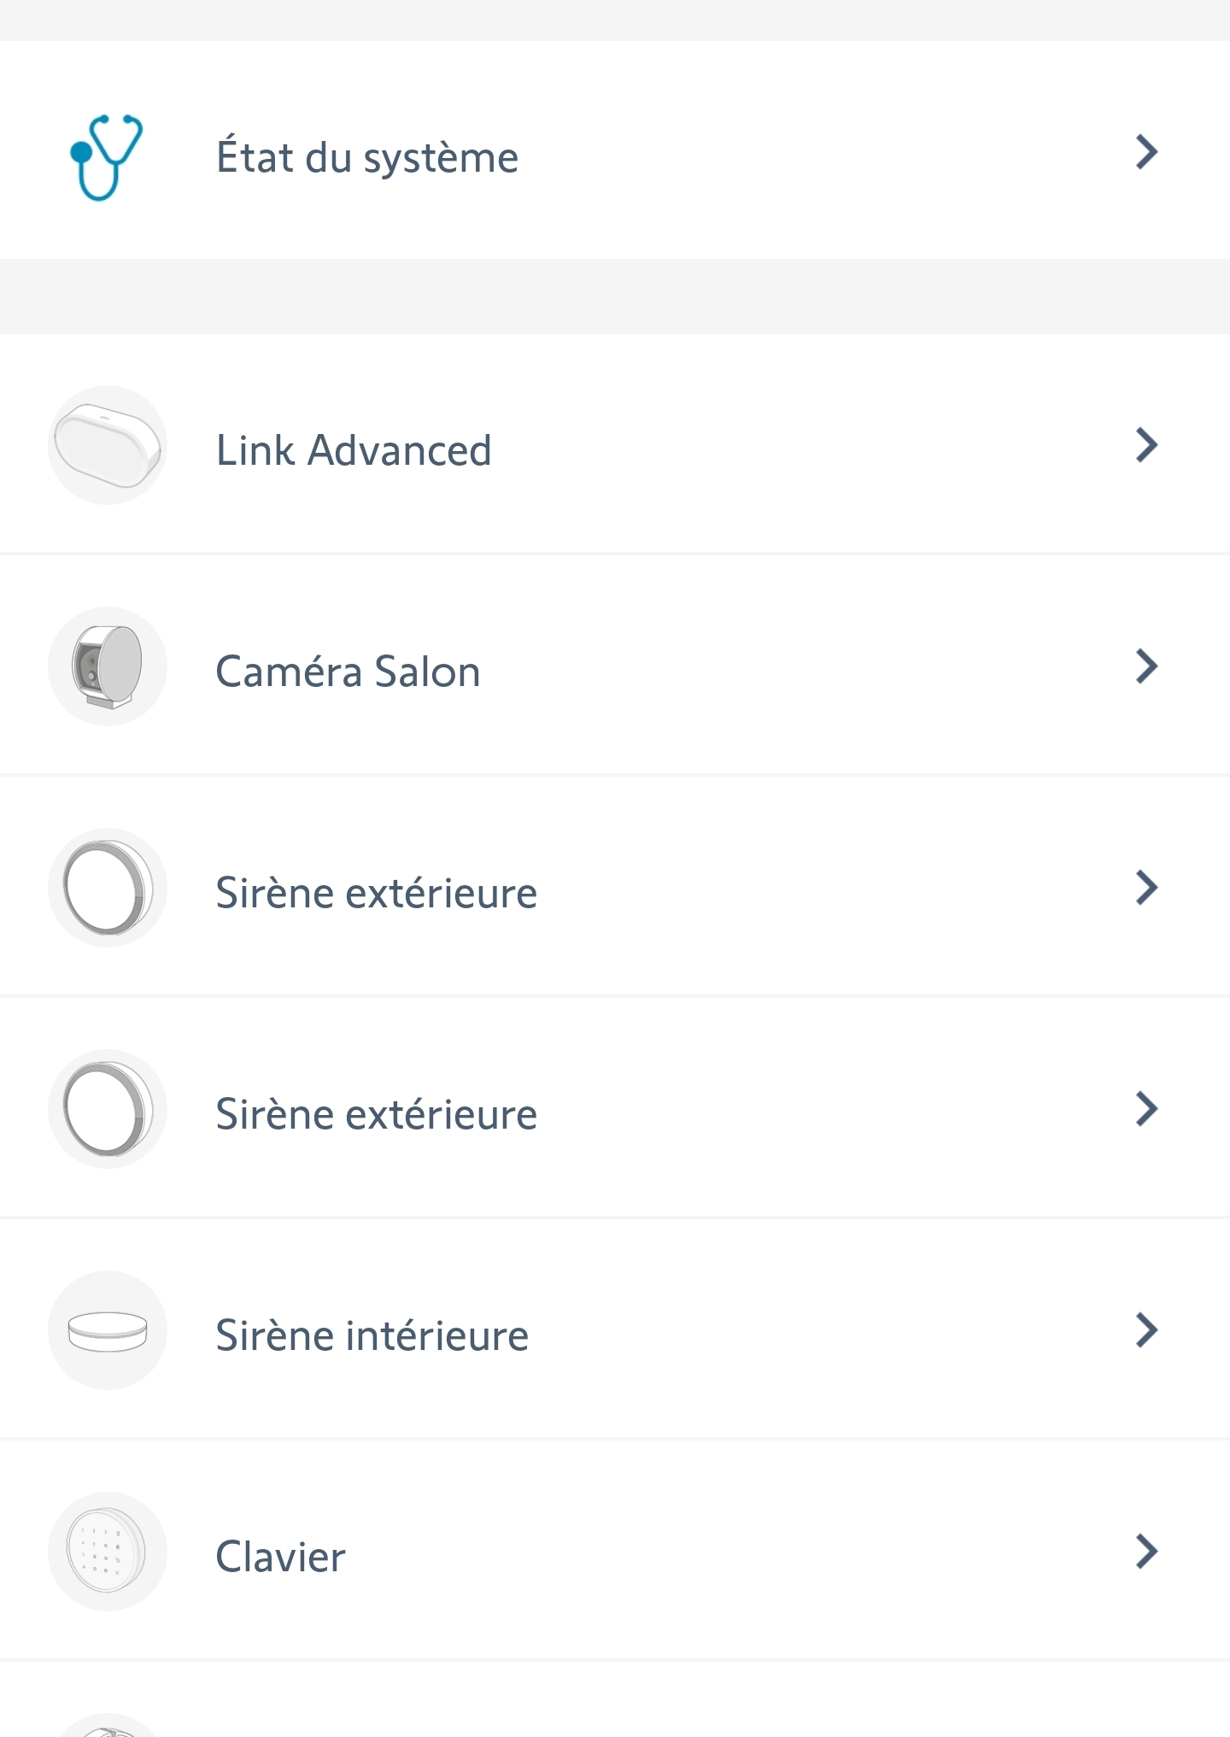
Task: Open the upper Sirène extérieure chevron
Action: pos(1146,888)
